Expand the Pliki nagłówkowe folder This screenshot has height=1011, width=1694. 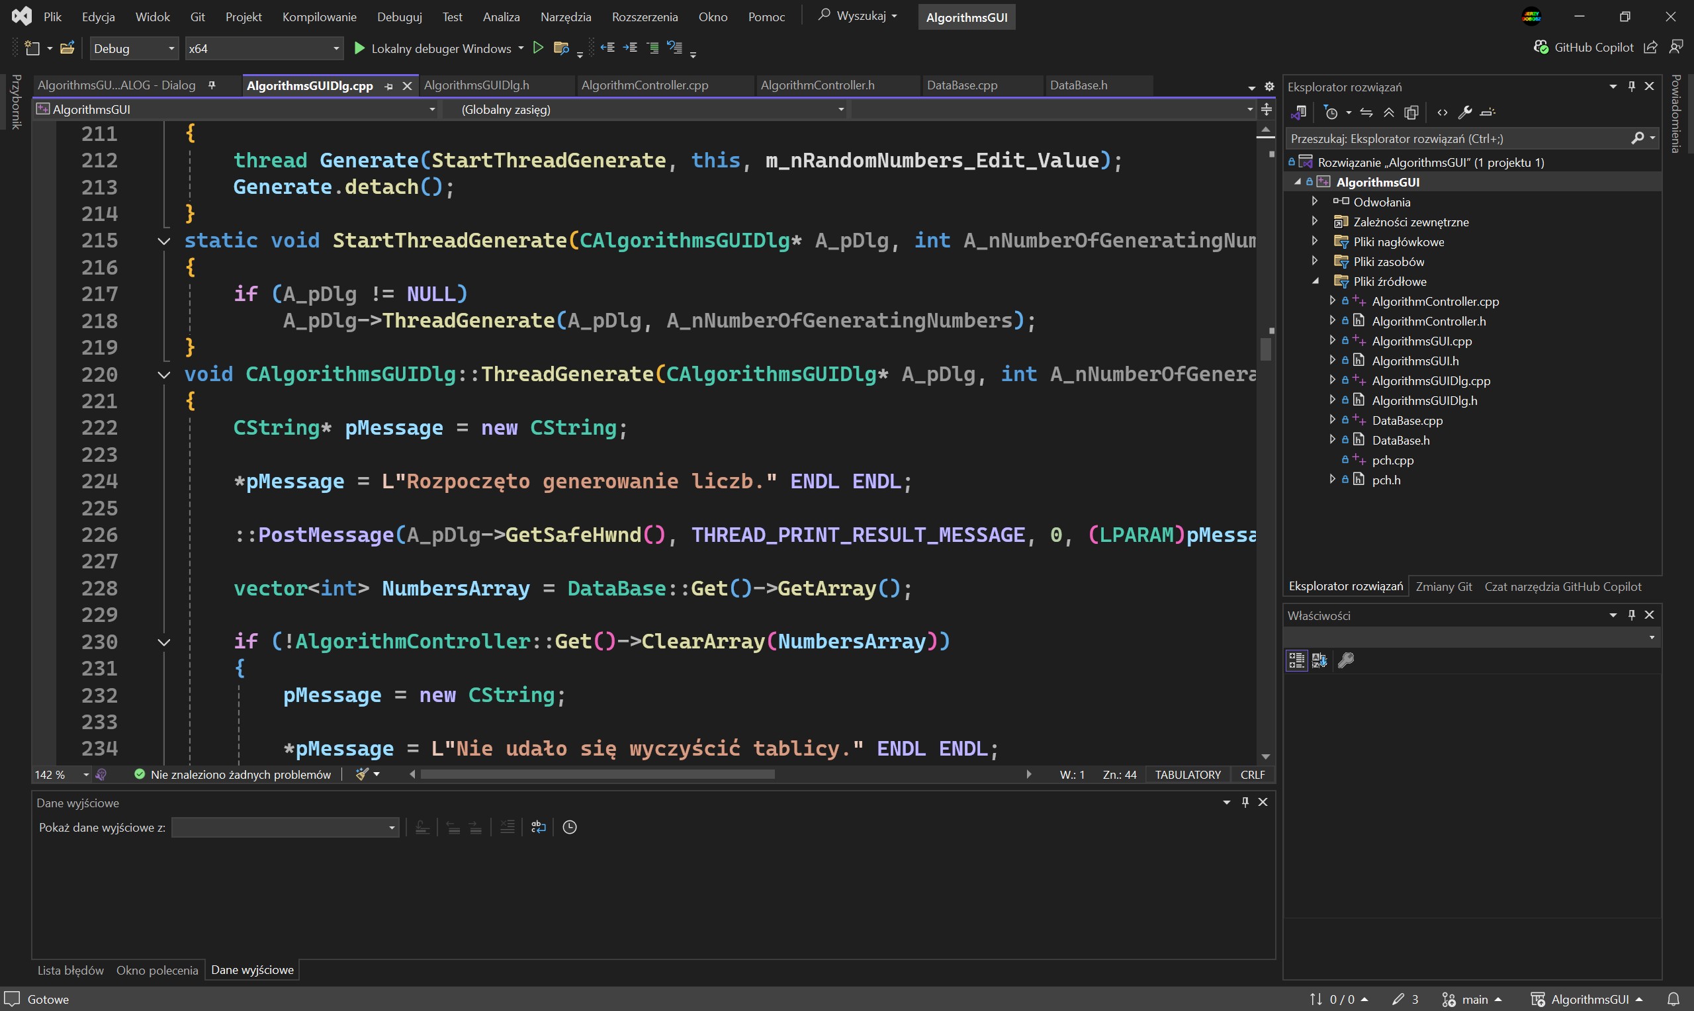pos(1315,241)
